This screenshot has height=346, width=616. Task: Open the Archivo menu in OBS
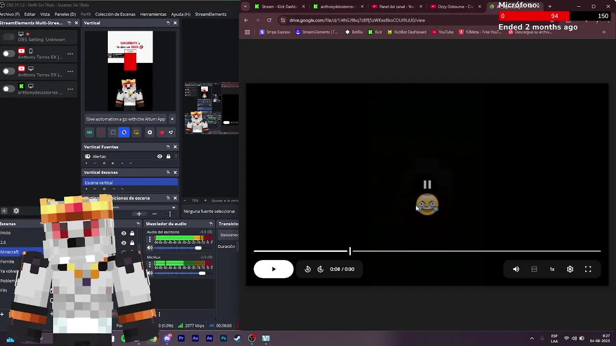tap(9, 14)
